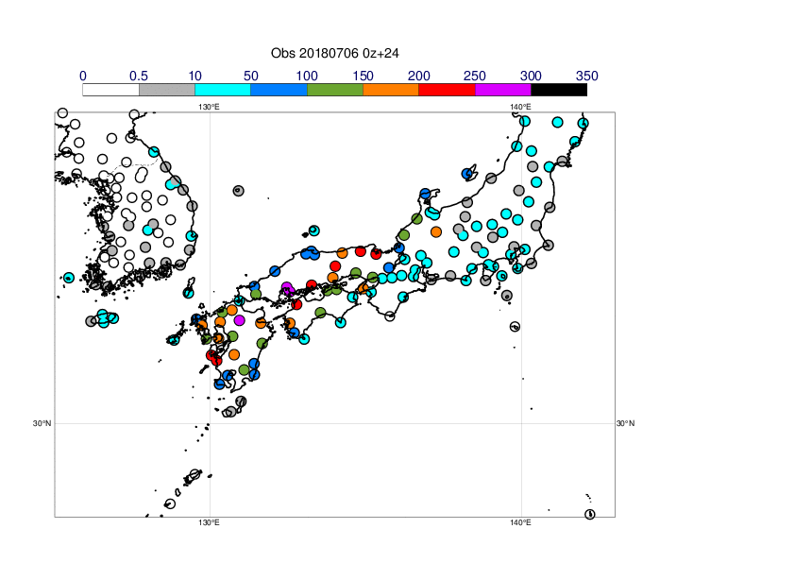The width and height of the screenshot is (795, 563).
Task: Click the left '30°N' latitude label
Action: click(42, 423)
